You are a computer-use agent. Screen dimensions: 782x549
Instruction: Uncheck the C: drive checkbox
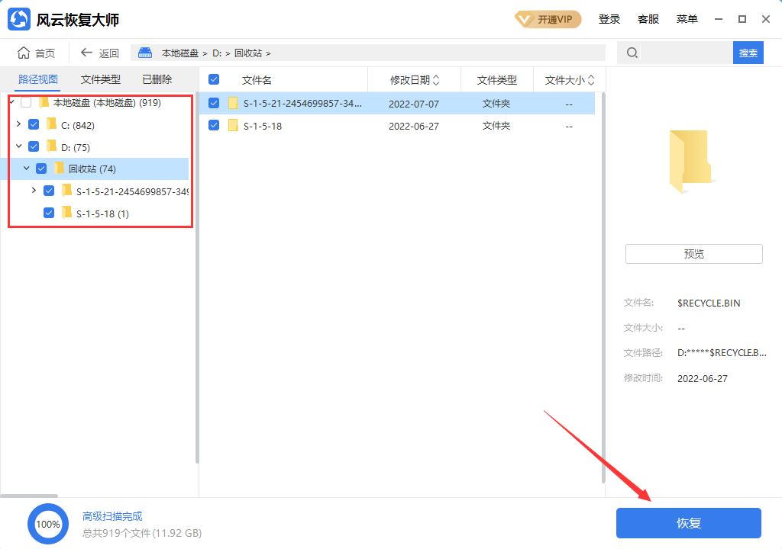coord(34,124)
